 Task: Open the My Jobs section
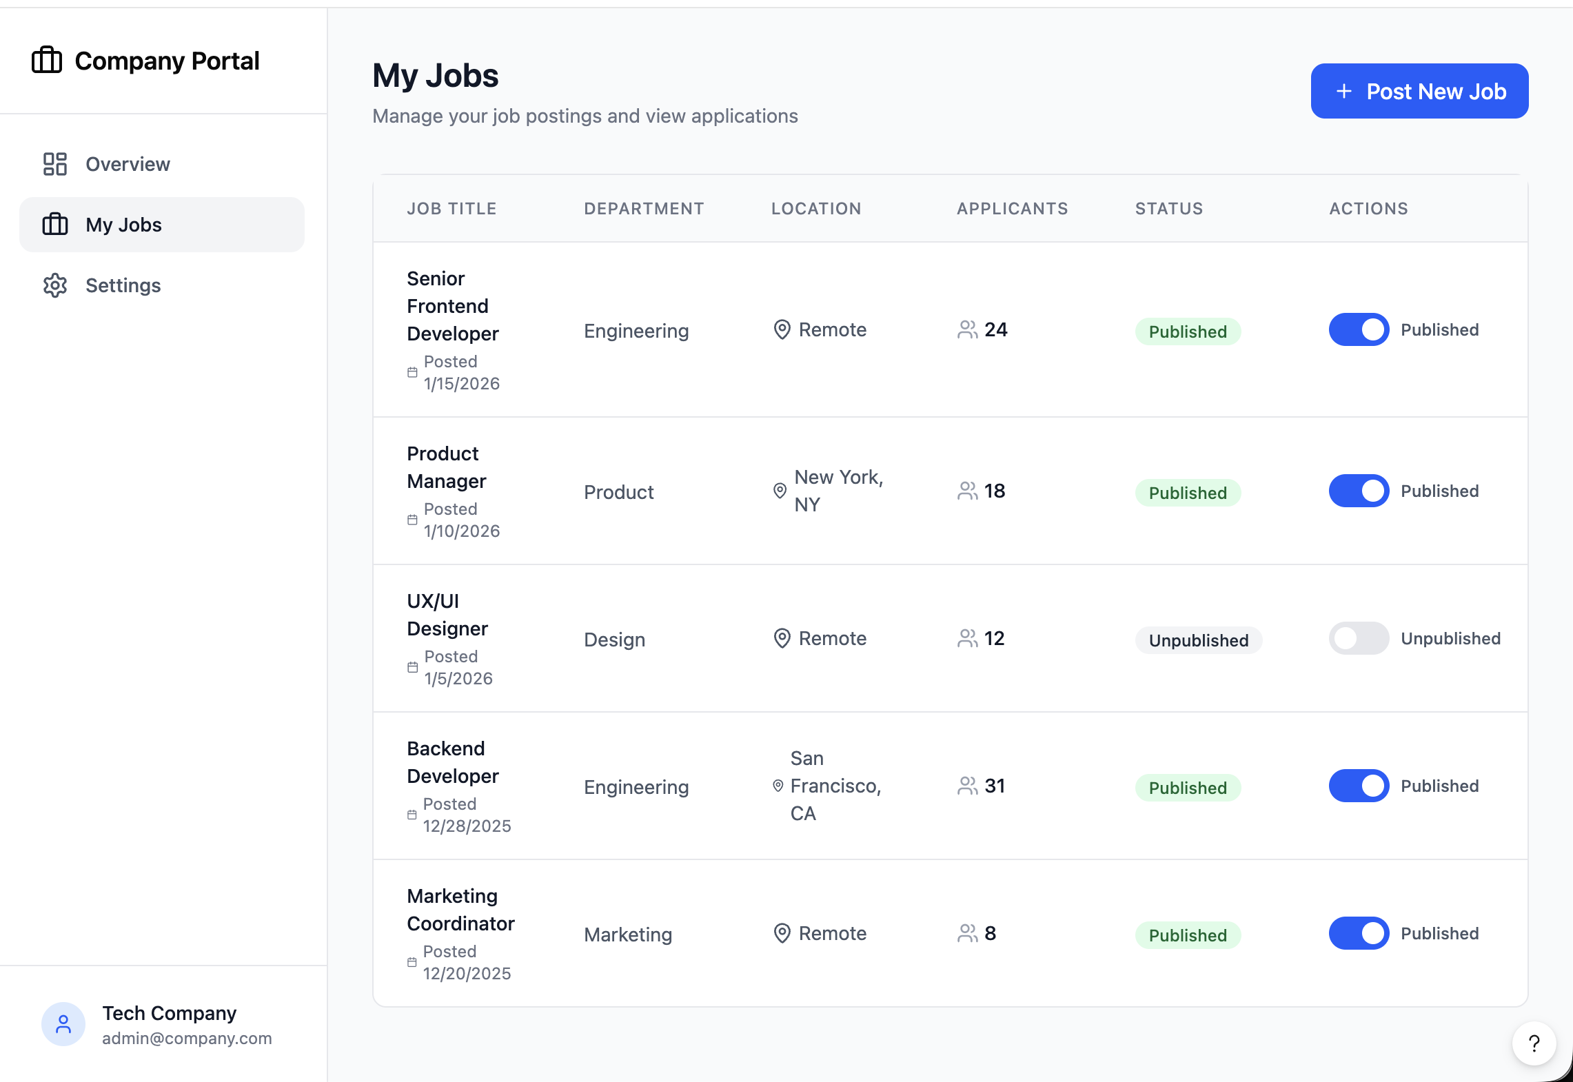(x=123, y=224)
